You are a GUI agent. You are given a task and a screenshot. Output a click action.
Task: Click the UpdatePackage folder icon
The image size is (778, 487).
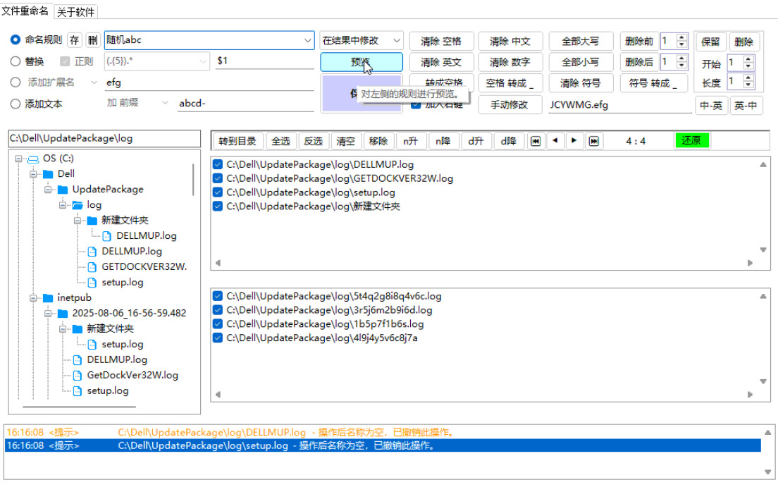[x=63, y=190]
